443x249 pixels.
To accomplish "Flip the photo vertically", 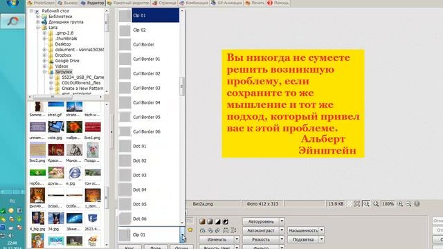I will point(233,230).
